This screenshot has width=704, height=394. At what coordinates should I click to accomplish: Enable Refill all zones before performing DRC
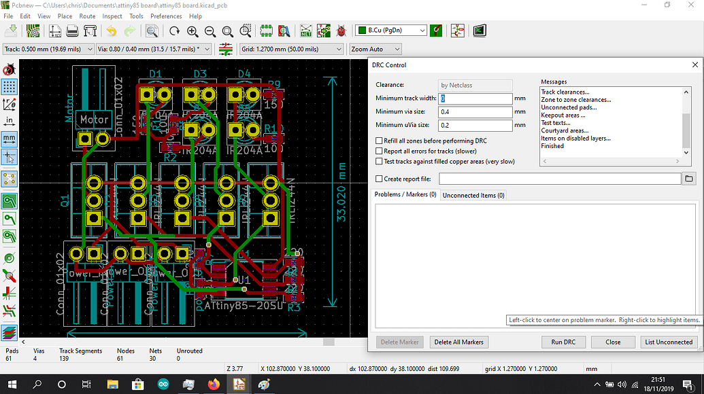[x=378, y=141]
